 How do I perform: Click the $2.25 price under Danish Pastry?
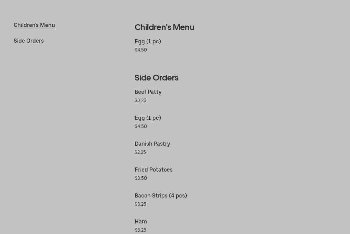140,152
